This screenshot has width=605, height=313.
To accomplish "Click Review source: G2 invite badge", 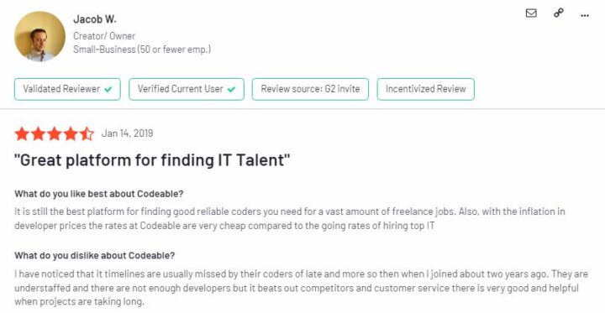I will [x=310, y=89].
